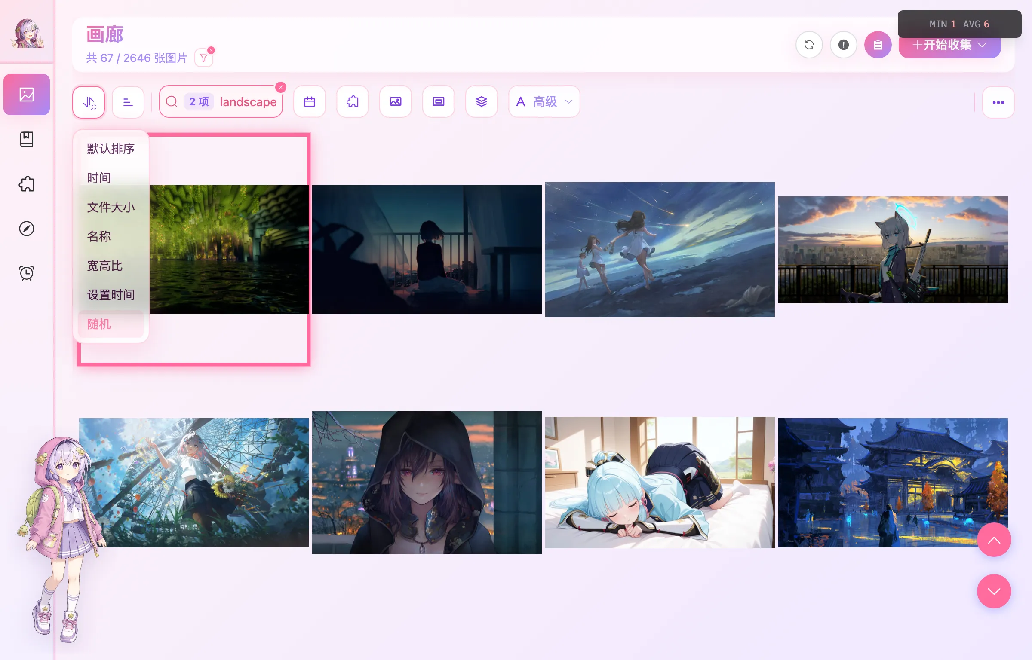Viewport: 1032px width, 660px height.
Task: Open the compass explore sidebar icon
Action: [x=27, y=229]
